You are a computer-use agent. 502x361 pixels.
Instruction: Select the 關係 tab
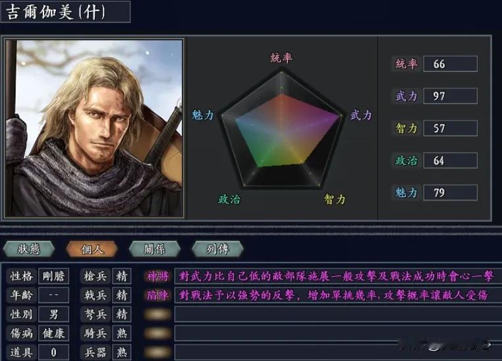(x=155, y=249)
